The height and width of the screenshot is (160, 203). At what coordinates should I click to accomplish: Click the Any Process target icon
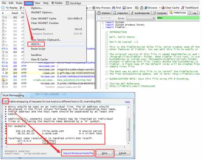94,8
